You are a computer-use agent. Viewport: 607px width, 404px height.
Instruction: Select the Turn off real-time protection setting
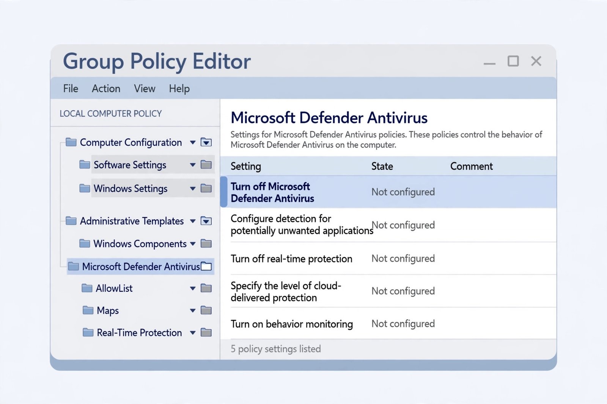tap(388, 259)
